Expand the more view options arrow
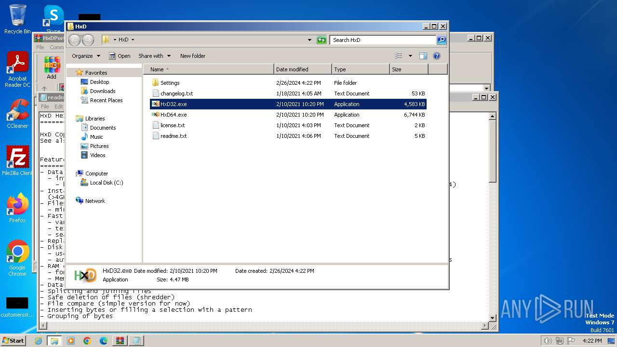The image size is (617, 347). (x=410, y=56)
